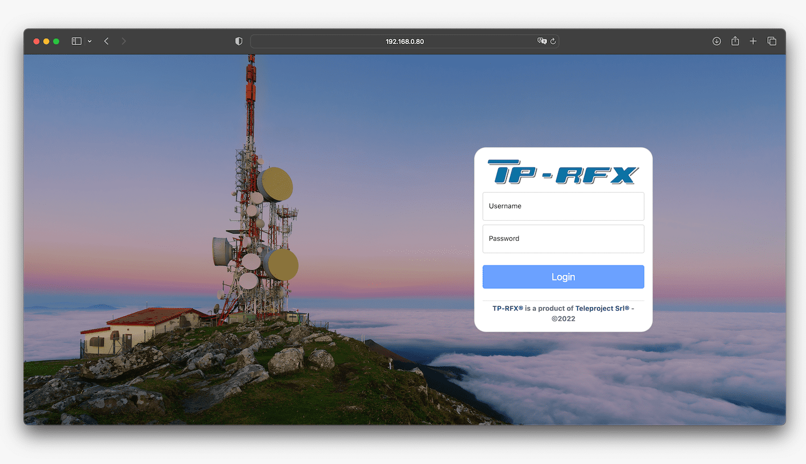Click the Password input field
Viewport: 806px width, 464px height.
click(563, 239)
